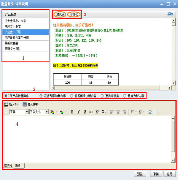Click preview pane scroll up arrow
This screenshot has height=180, width=178.
coord(174,21)
